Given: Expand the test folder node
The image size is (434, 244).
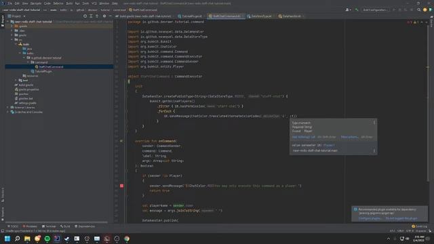Looking at the screenshot, I should (16, 80).
